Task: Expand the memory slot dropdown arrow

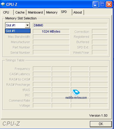Action: pos(27,25)
